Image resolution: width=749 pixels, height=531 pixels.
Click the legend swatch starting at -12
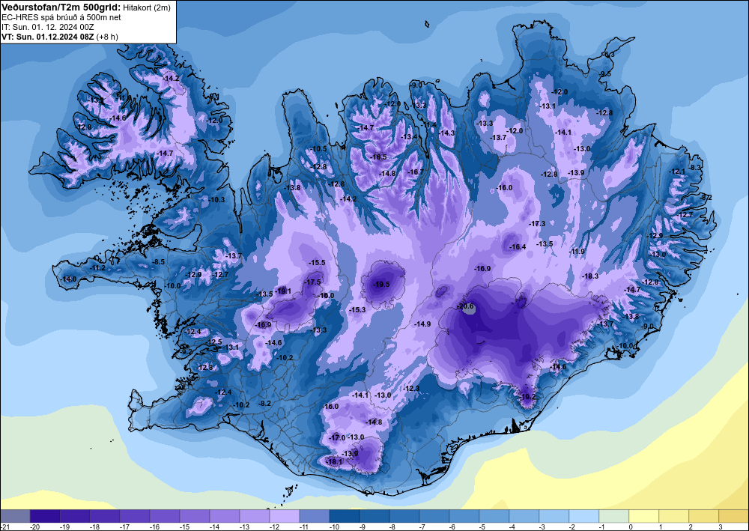285,516
